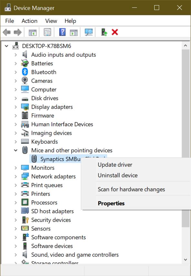191x276 pixels.
Task: Open the Help menu
Action: tap(70, 21)
